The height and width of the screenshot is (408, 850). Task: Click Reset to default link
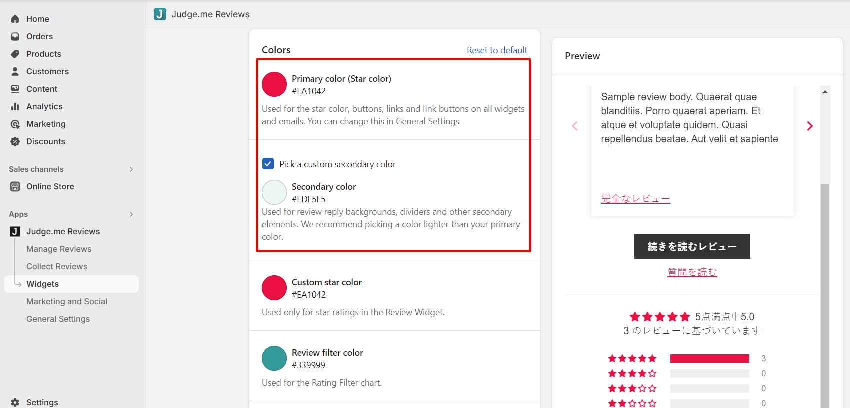[497, 50]
